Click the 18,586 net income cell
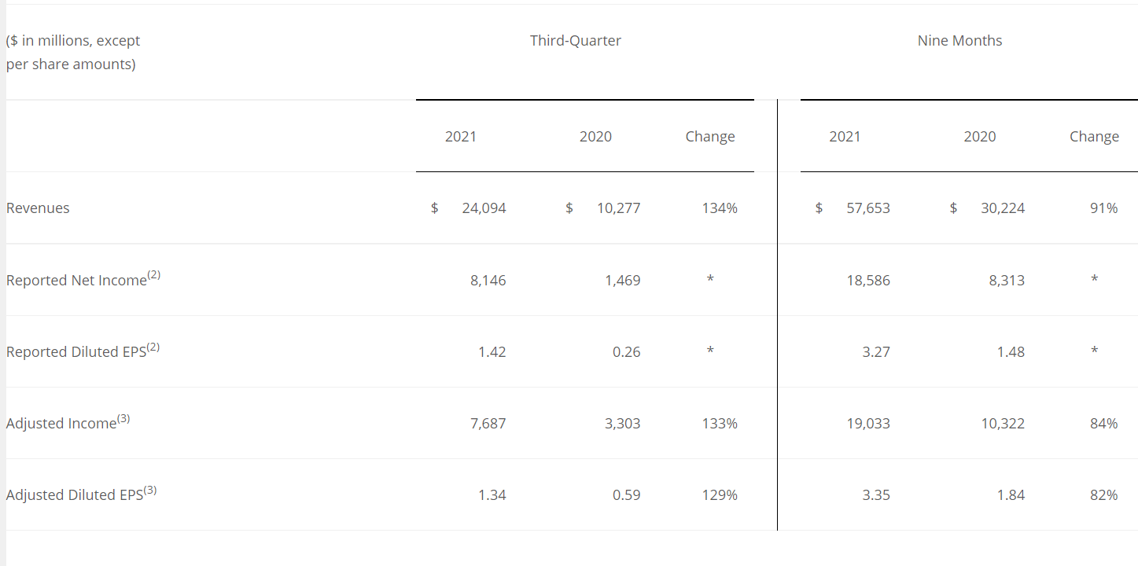Image resolution: width=1138 pixels, height=566 pixels. coord(868,280)
